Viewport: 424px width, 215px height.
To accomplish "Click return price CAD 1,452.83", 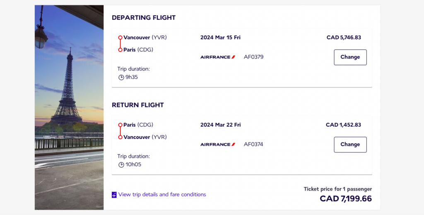I will [343, 125].
